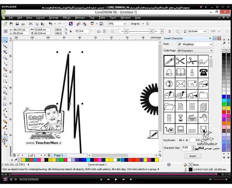Viewport: 232px width, 188px height.
Task: Mute the KMPlayer volume speaker
Action: tap(211, 179)
